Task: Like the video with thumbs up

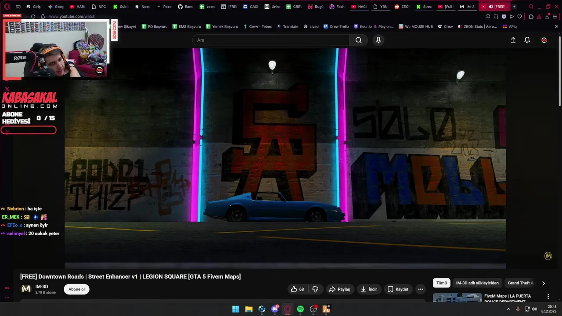Action: pyautogui.click(x=297, y=289)
